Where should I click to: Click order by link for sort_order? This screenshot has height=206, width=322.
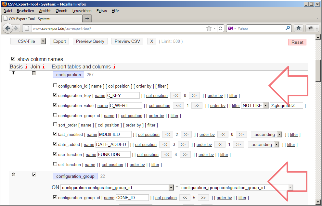coord(133,125)
